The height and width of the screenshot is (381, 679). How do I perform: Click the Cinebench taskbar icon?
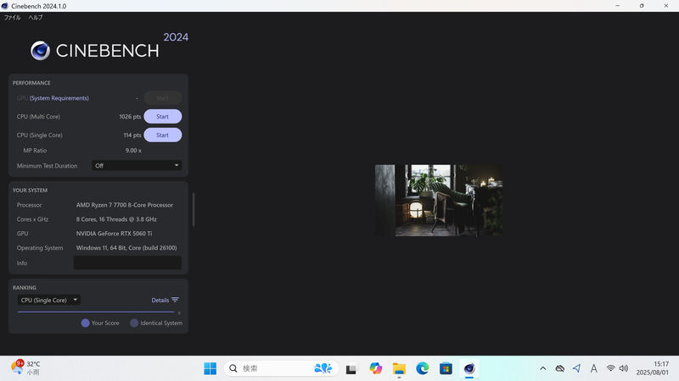pyautogui.click(x=469, y=368)
